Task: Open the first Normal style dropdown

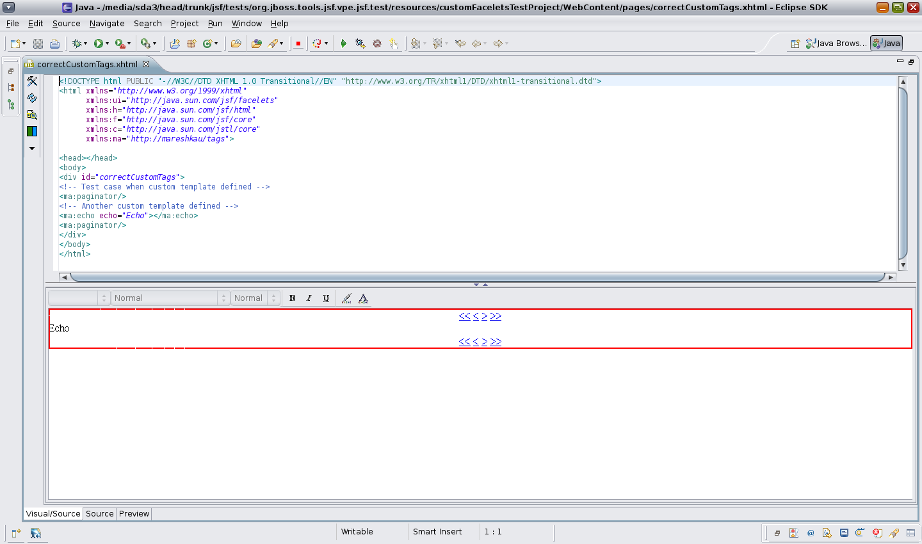Action: pos(170,298)
